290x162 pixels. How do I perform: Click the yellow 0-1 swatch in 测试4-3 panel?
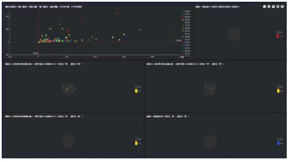(x=136, y=143)
